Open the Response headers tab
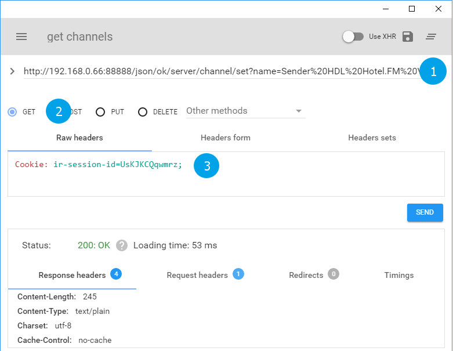Screen dimensions: 453x351 coord(73,275)
